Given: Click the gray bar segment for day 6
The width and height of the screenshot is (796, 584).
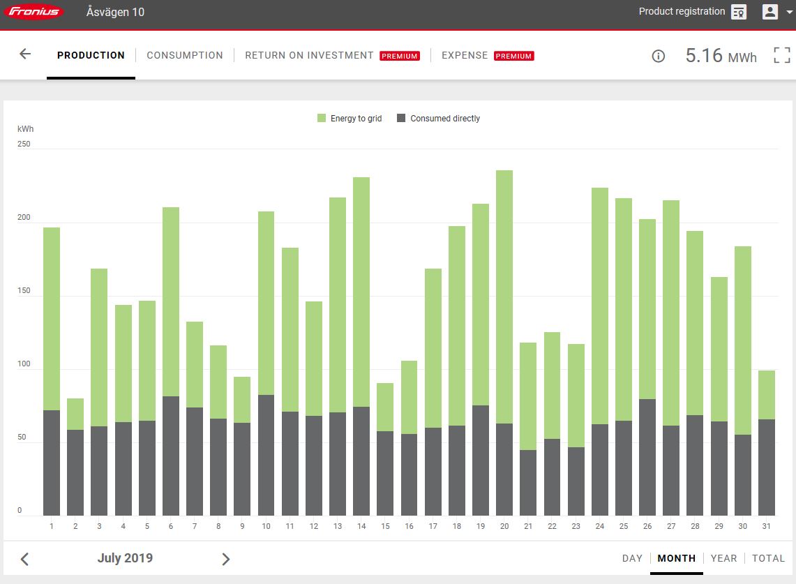Looking at the screenshot, I should click(171, 456).
